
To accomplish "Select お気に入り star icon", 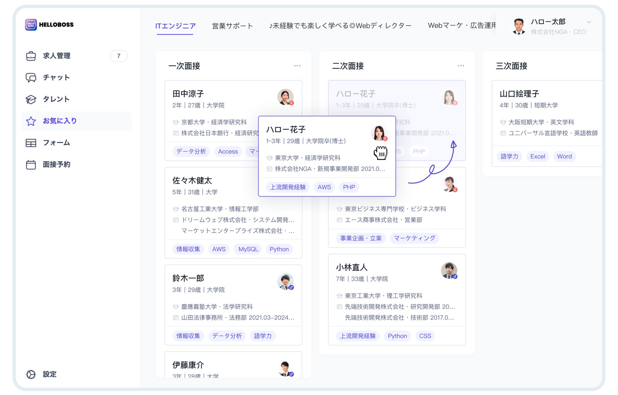I will pos(31,121).
